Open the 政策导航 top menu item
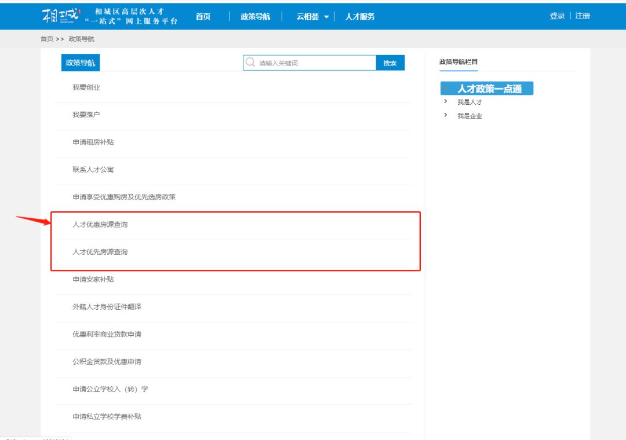The width and height of the screenshot is (626, 440). [x=256, y=17]
